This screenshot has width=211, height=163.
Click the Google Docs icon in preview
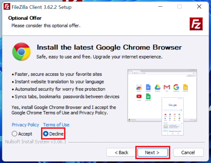148,87
